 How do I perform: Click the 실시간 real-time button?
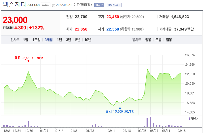pyautogui.click(x=99, y=5)
